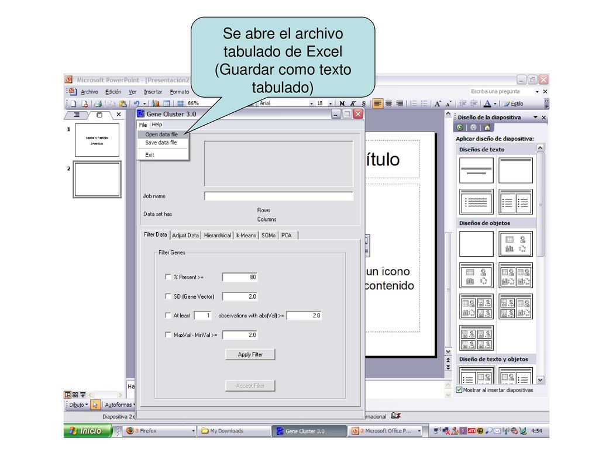Open the font color dropdown arrow
The width and height of the screenshot is (599, 449).
pos(495,103)
